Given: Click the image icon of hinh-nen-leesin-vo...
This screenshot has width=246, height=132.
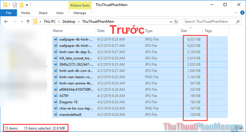Looking at the screenshot, I should (56, 77).
